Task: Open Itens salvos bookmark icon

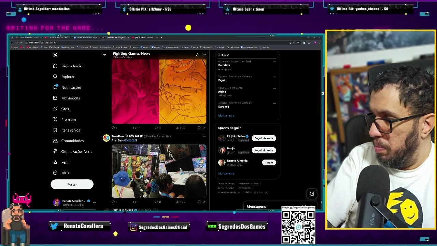Action: [55, 130]
